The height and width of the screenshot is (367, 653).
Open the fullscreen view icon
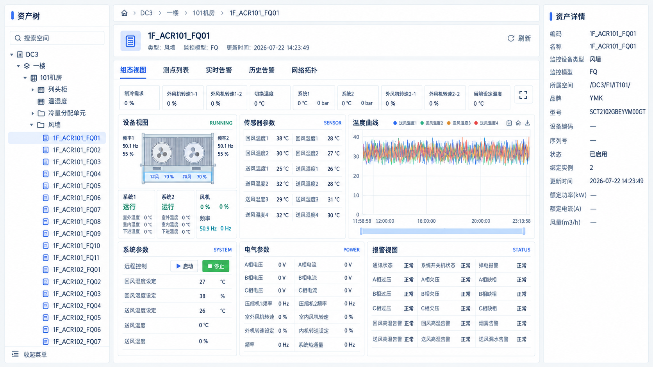pos(523,95)
